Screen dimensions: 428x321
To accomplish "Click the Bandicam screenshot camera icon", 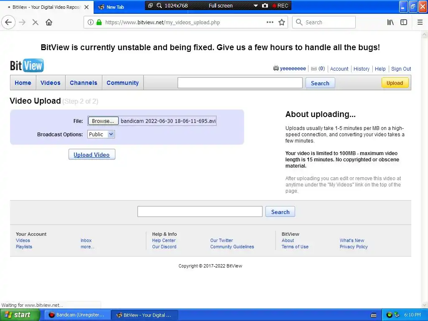I will (265, 5).
